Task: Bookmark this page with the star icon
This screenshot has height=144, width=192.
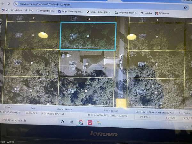Action: point(185,8)
